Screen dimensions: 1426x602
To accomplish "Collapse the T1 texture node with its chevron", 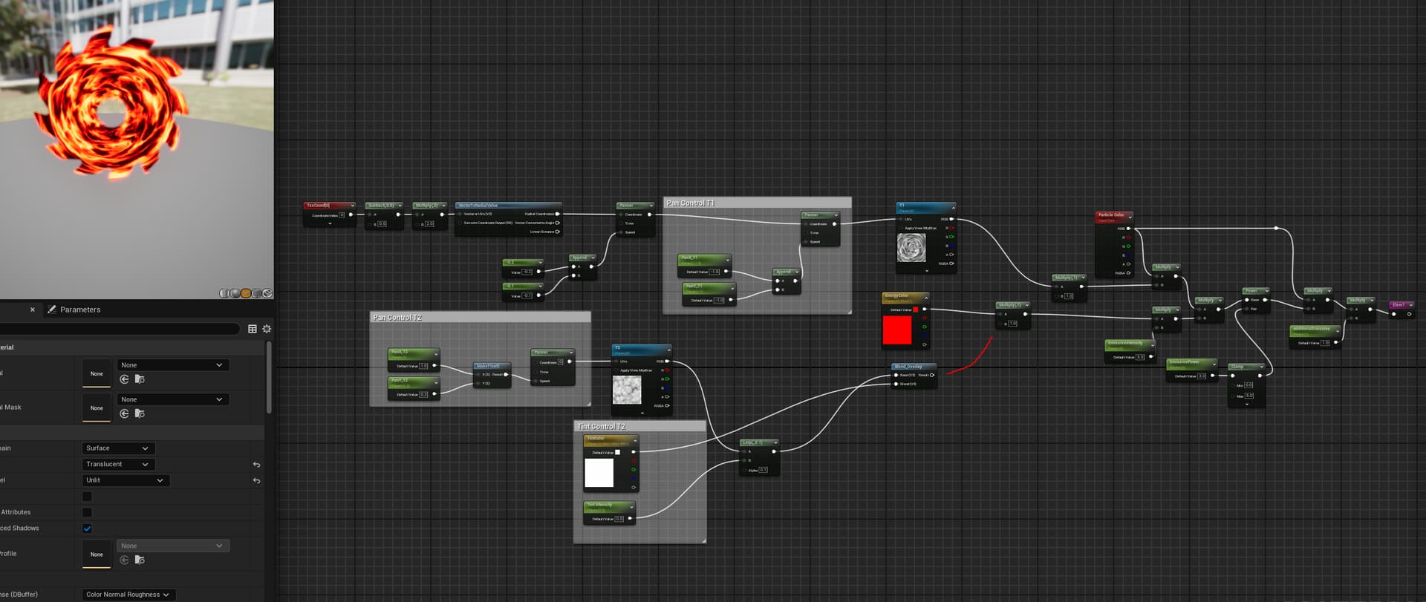I will [x=952, y=207].
